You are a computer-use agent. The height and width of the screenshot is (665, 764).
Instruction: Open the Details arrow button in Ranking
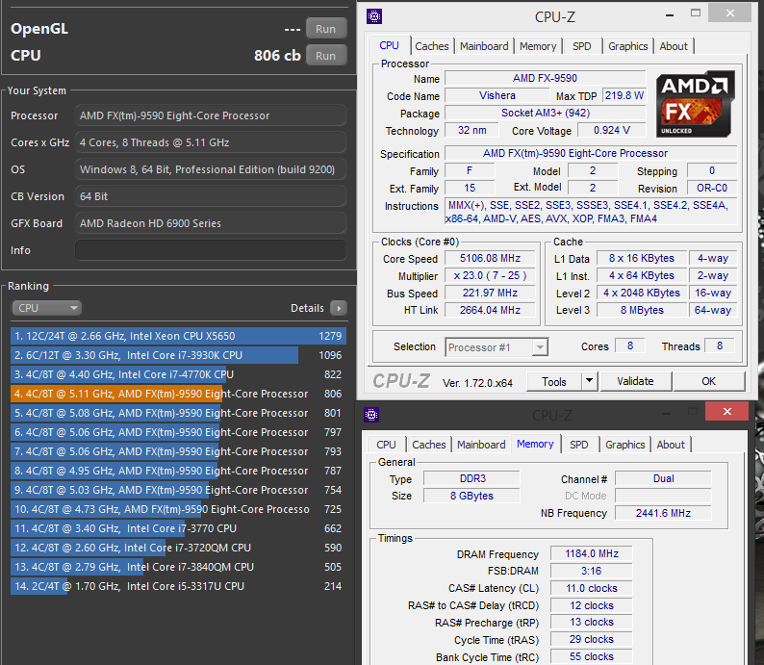(339, 308)
